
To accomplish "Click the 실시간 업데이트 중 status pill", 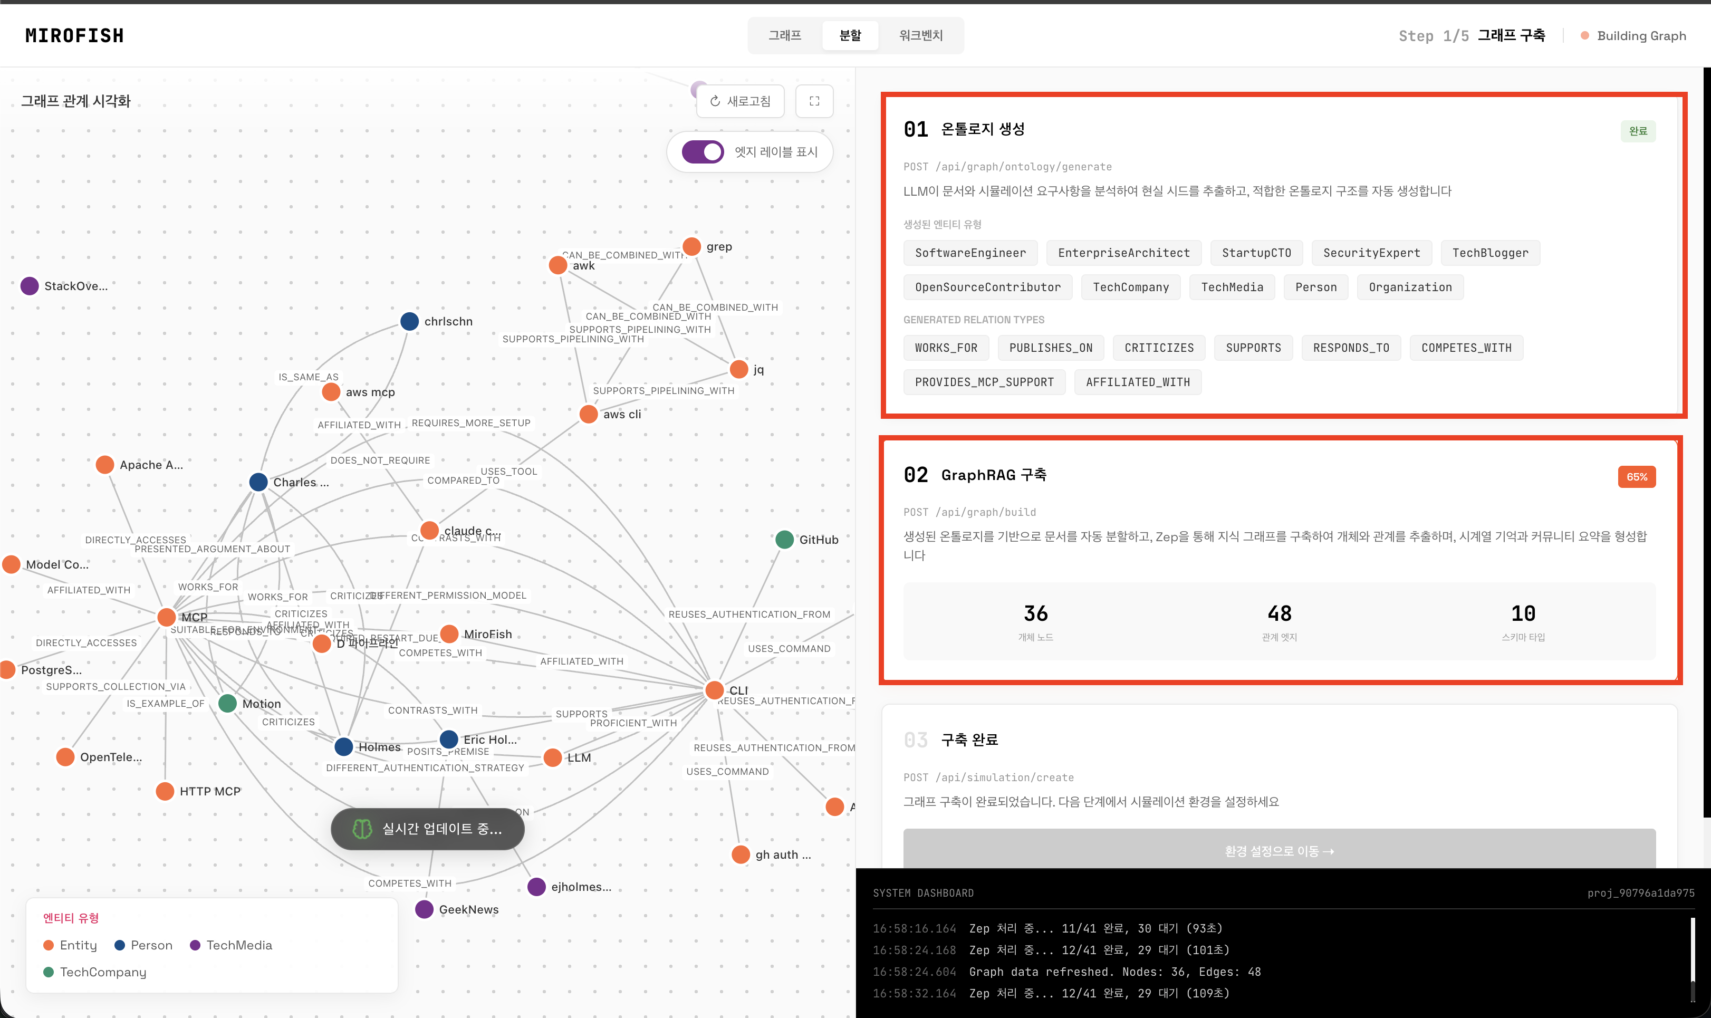I will tap(427, 829).
